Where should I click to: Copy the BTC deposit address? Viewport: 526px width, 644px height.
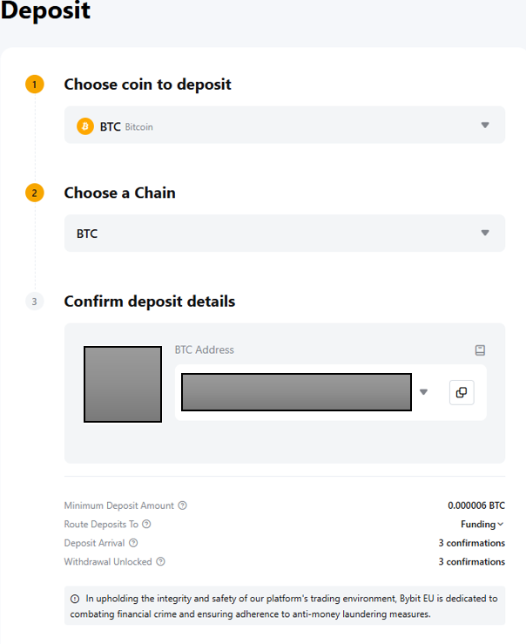(x=462, y=392)
